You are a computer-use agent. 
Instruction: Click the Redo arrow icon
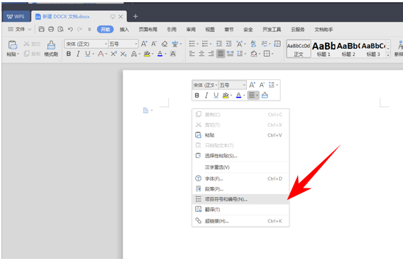click(x=79, y=29)
